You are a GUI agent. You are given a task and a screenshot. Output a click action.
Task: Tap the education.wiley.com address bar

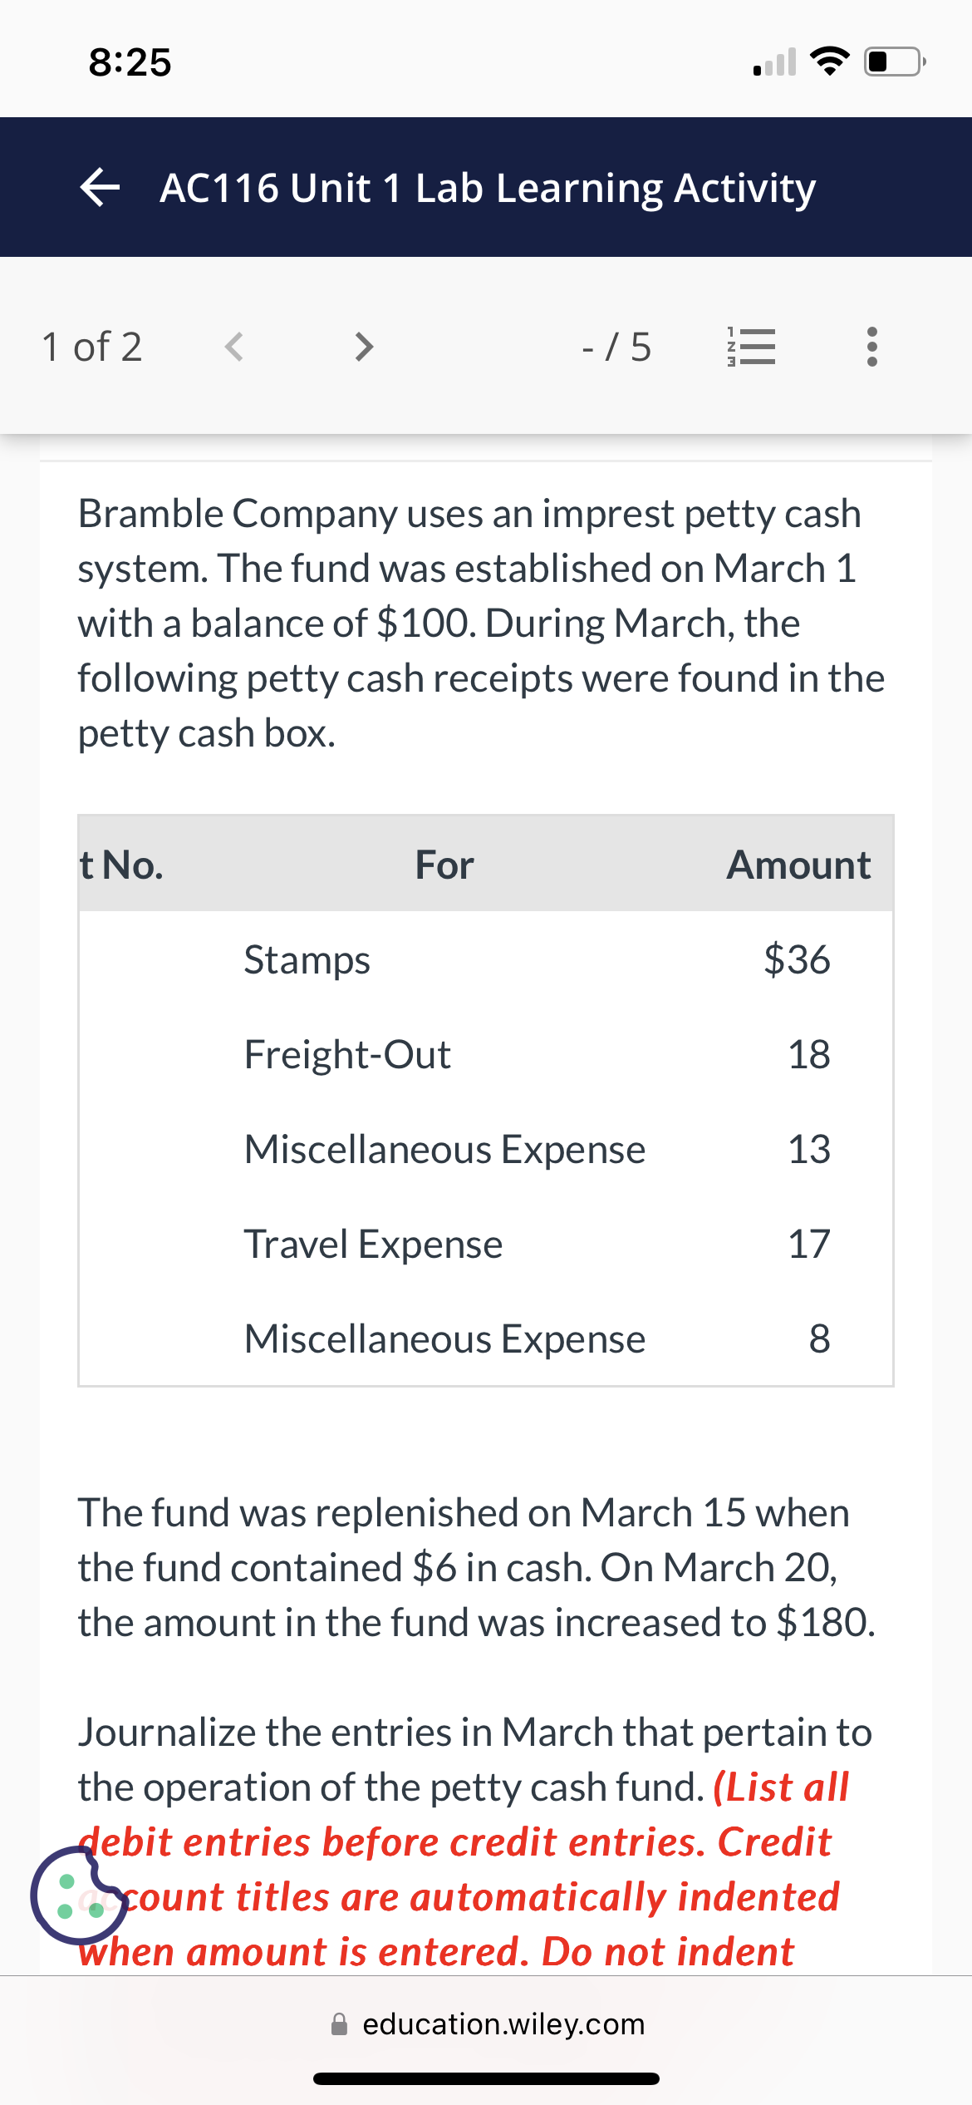pyautogui.click(x=503, y=2024)
